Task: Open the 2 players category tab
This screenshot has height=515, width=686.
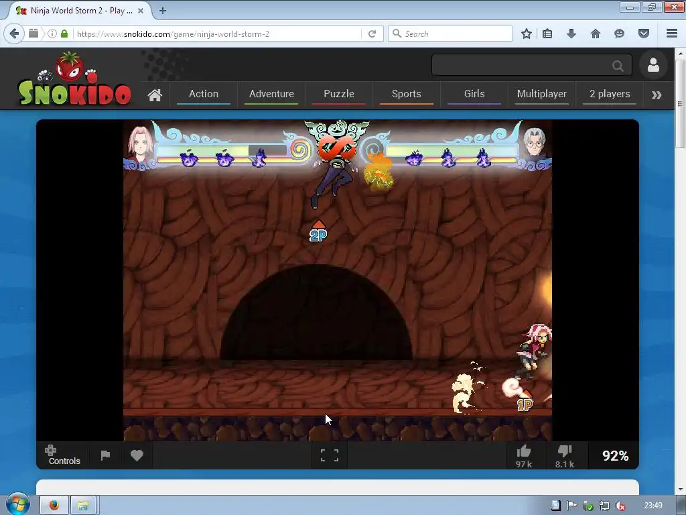Action: tap(610, 94)
